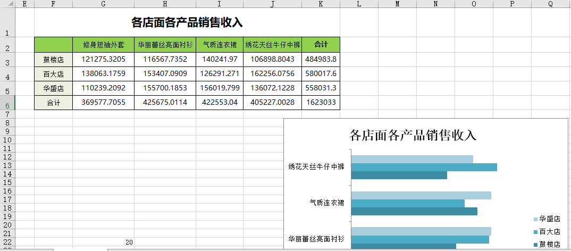Click the 百大店 bar for 绣花天丝牛仔中裤

tap(424, 167)
